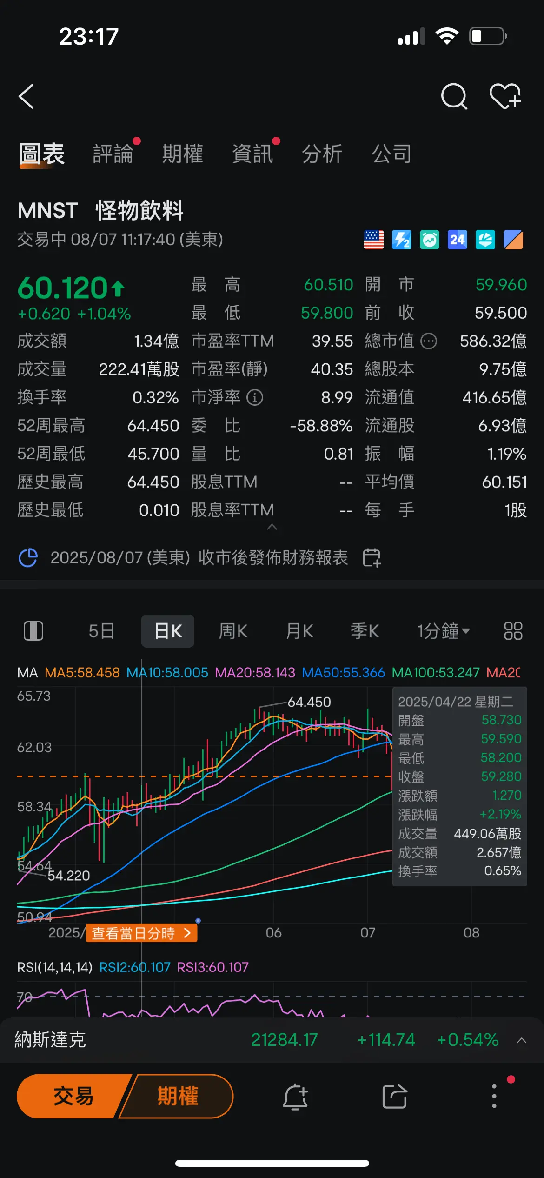The width and height of the screenshot is (544, 1178).
Task: Open the earnings release notice link
Action: (199, 558)
